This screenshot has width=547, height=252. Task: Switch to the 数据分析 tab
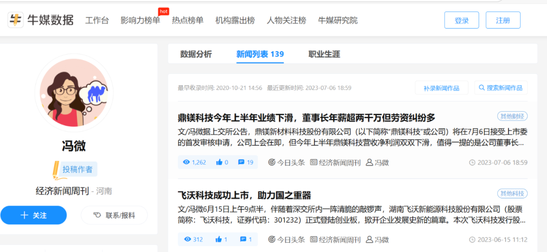tap(196, 54)
